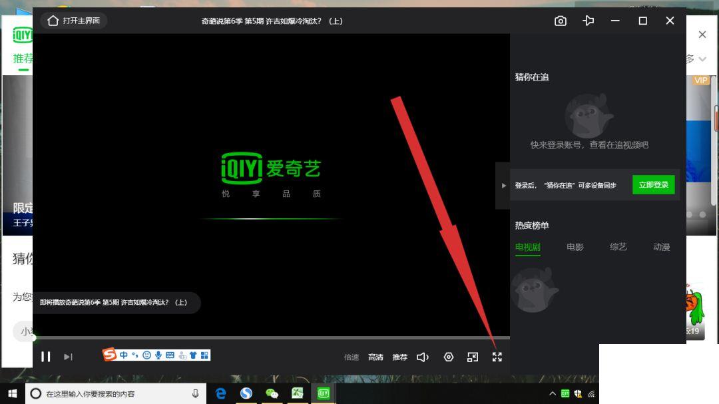Viewport: 719px width, 404px height.
Task: Click the 立即登录 login button
Action: 654,185
